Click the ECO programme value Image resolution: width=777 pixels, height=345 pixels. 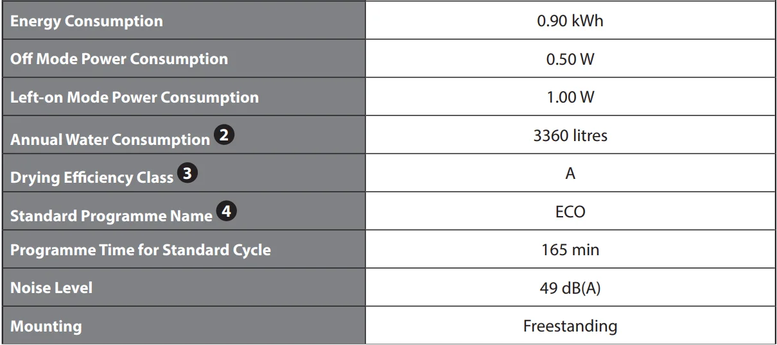coord(570,212)
